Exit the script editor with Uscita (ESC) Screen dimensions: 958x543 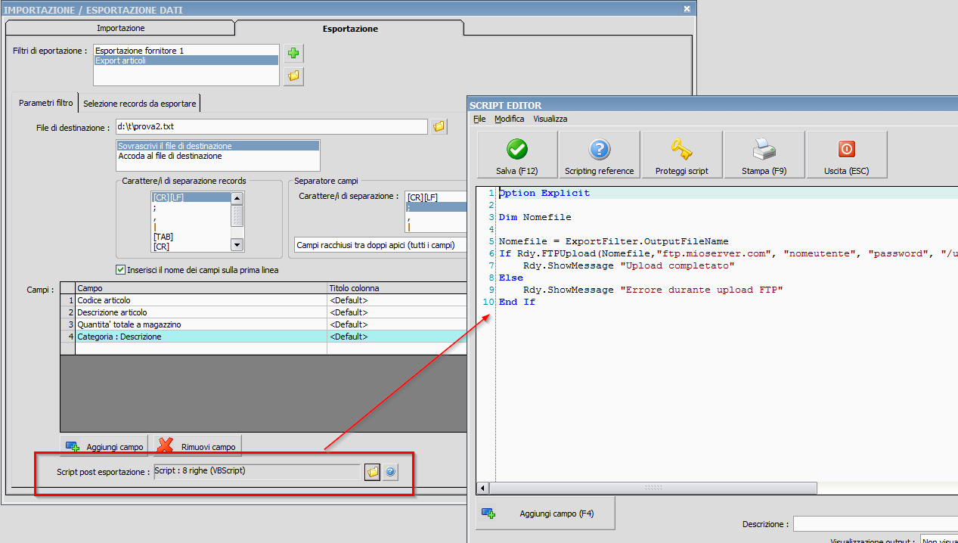tap(847, 155)
